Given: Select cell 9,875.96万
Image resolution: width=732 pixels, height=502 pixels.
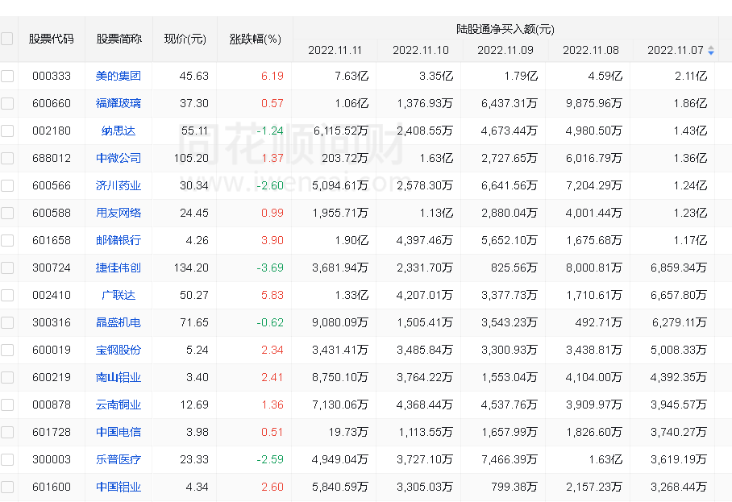Looking at the screenshot, I should pyautogui.click(x=594, y=104).
